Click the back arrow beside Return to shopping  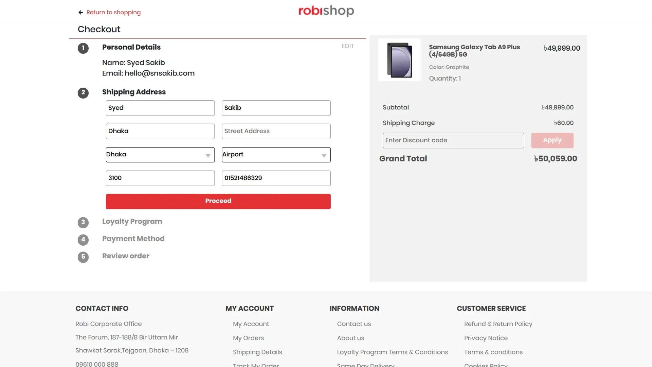coord(81,13)
